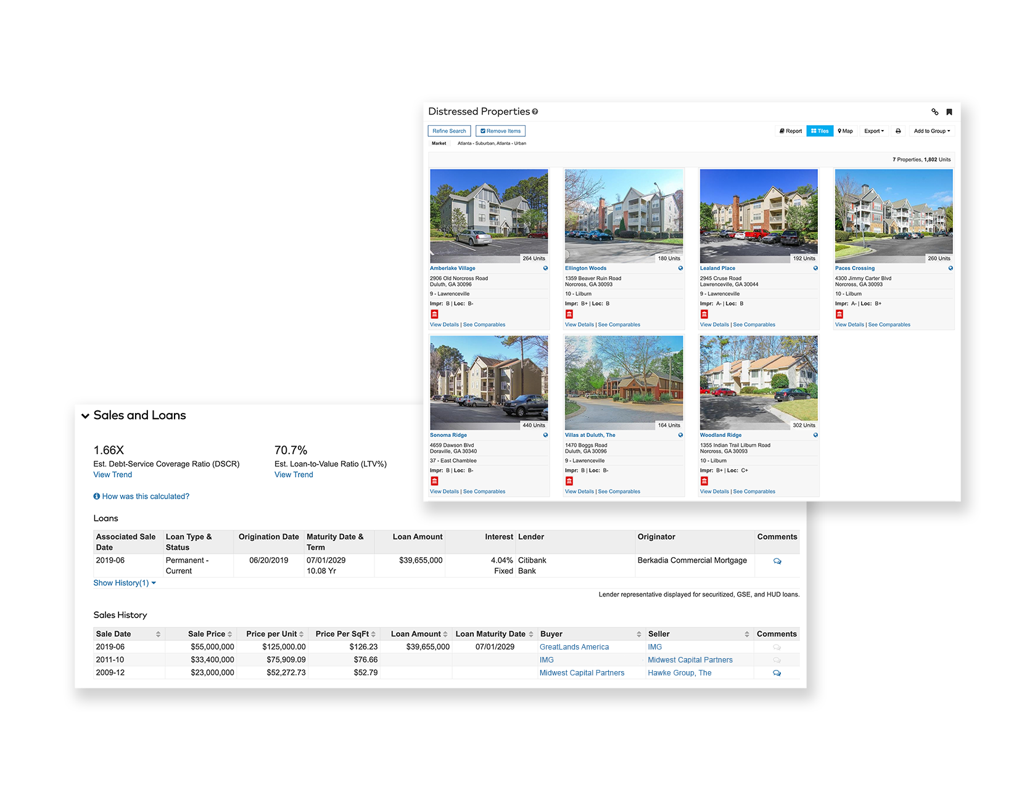Viewport: 1035px width, 803px height.
Task: Open the Export dropdown
Action: click(873, 131)
